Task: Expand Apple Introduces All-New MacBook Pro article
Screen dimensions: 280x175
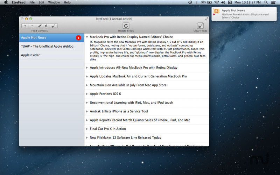Action: click(87, 68)
